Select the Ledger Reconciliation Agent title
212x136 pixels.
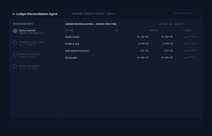37,14
